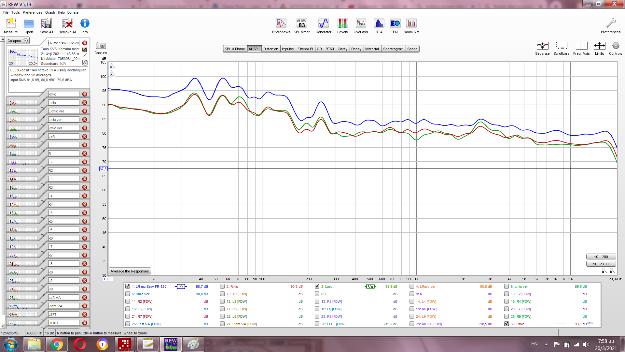Switch to the Waterfall tab
Screen dimensions: 625x352
372,49
